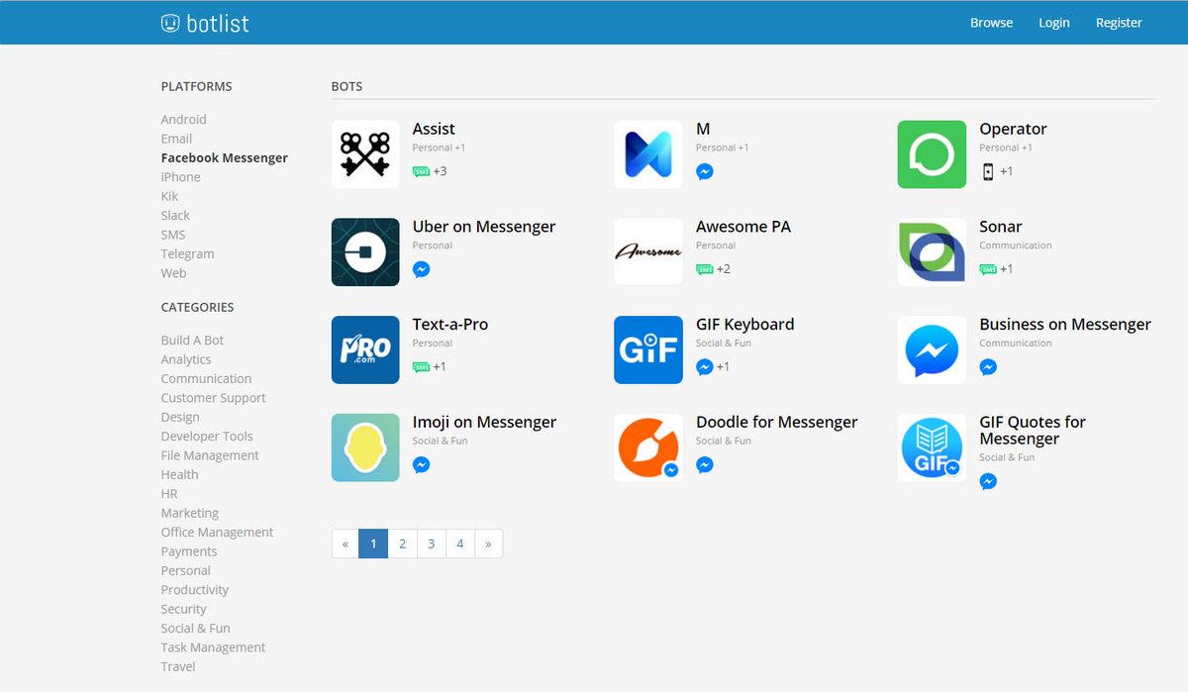The width and height of the screenshot is (1188, 692).
Task: Open the Business on Messenger logo
Action: click(932, 349)
